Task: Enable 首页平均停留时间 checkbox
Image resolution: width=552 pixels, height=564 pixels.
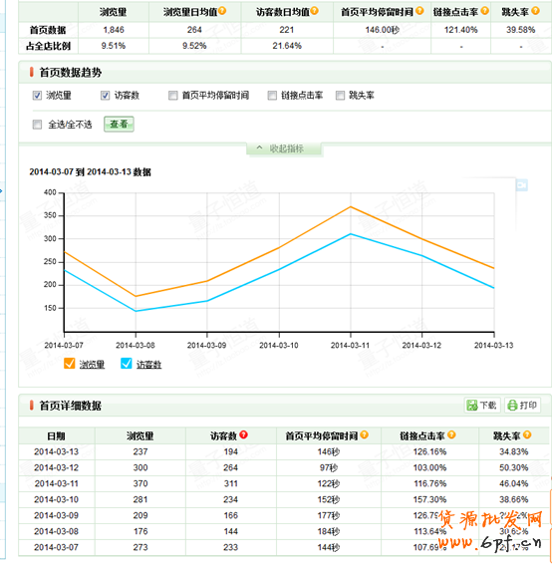Action: point(173,96)
